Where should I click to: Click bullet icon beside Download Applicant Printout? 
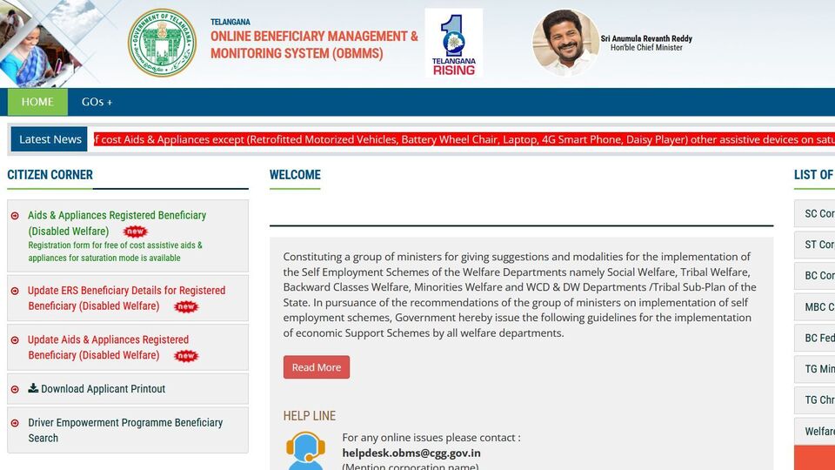pos(15,390)
